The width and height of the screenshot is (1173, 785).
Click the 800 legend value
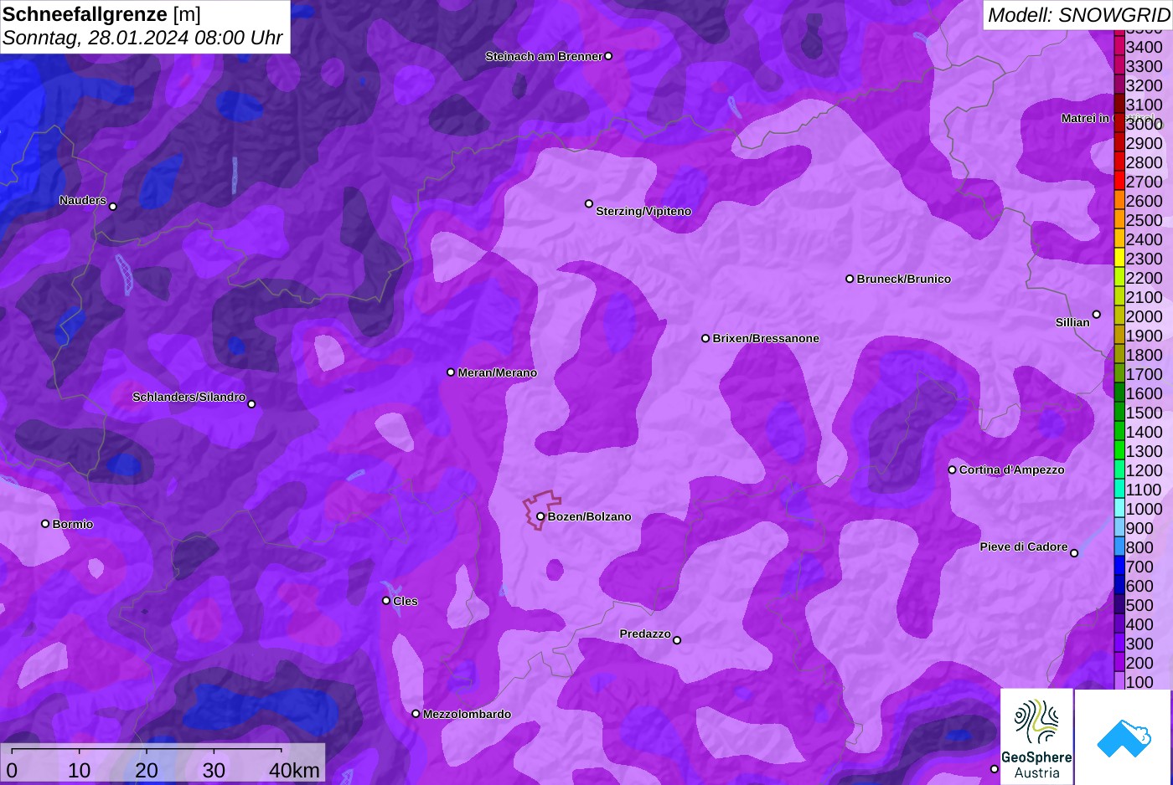pos(1139,547)
